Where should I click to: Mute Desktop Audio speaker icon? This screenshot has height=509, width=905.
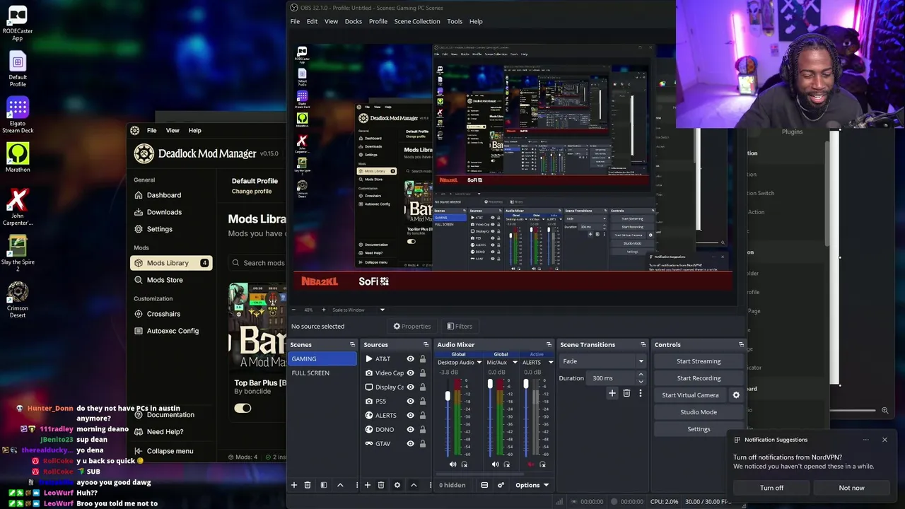(x=452, y=464)
